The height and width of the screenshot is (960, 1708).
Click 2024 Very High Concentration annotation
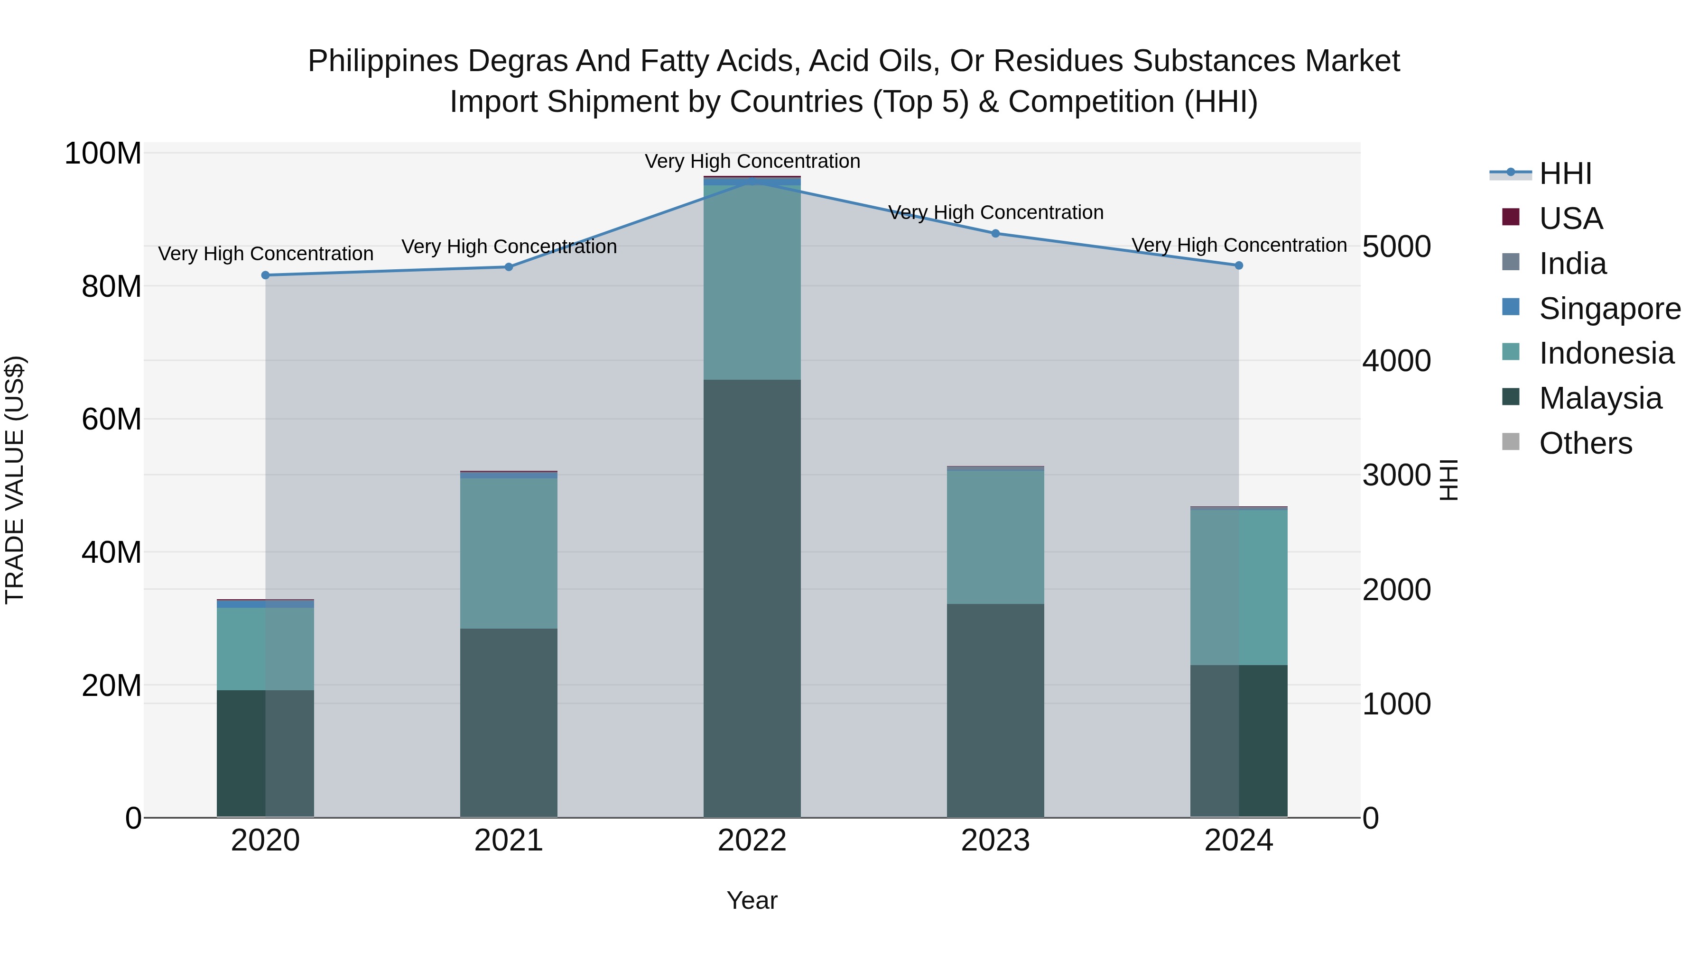1239,245
